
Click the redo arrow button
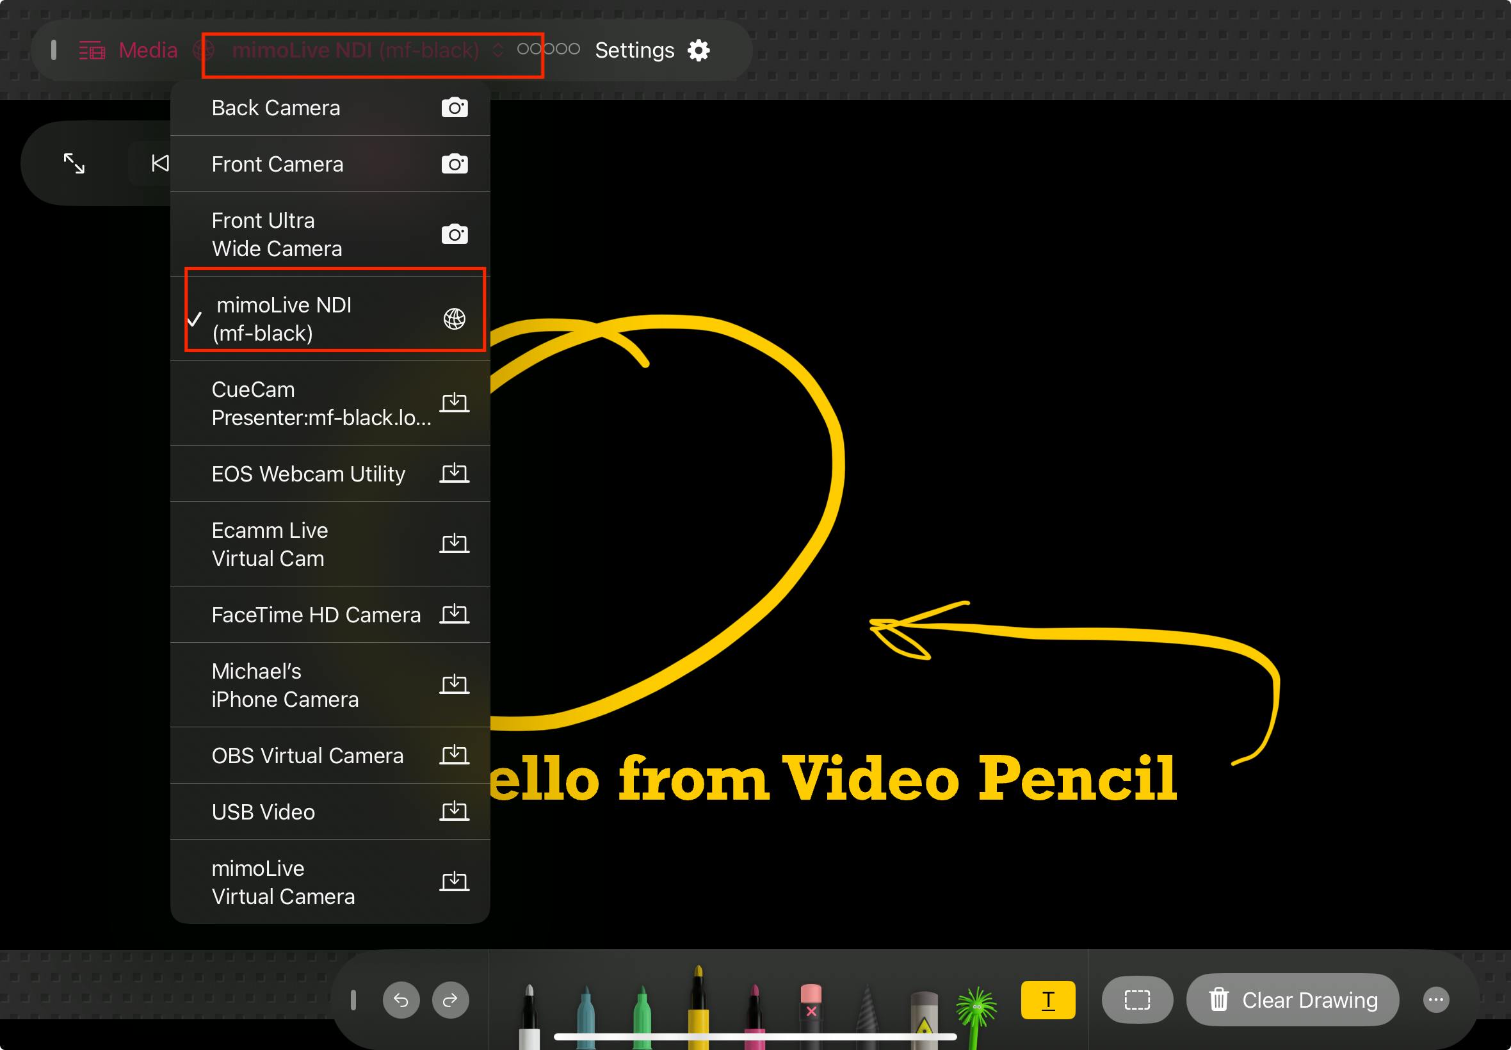click(450, 1000)
